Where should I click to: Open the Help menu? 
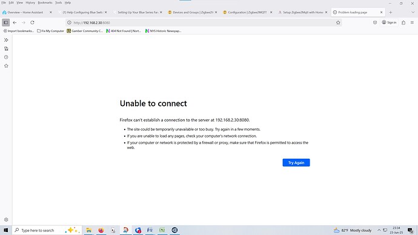68,2
